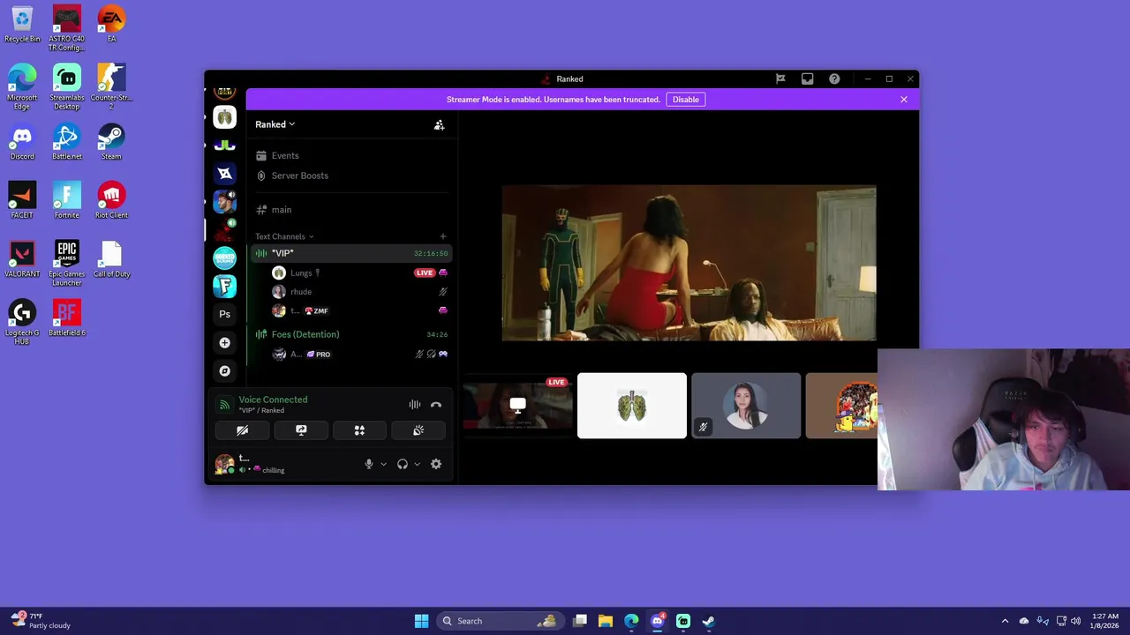Screen dimensions: 1130x635
Task: Open the Riot Client desktop icon
Action: [x=111, y=200]
